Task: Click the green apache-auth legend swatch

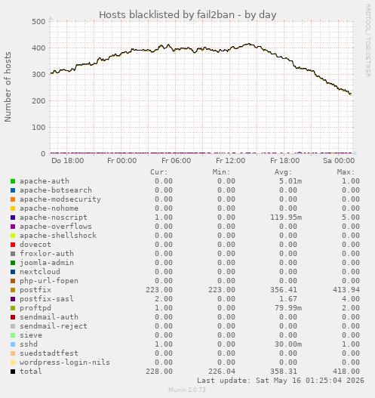Action: (13, 181)
